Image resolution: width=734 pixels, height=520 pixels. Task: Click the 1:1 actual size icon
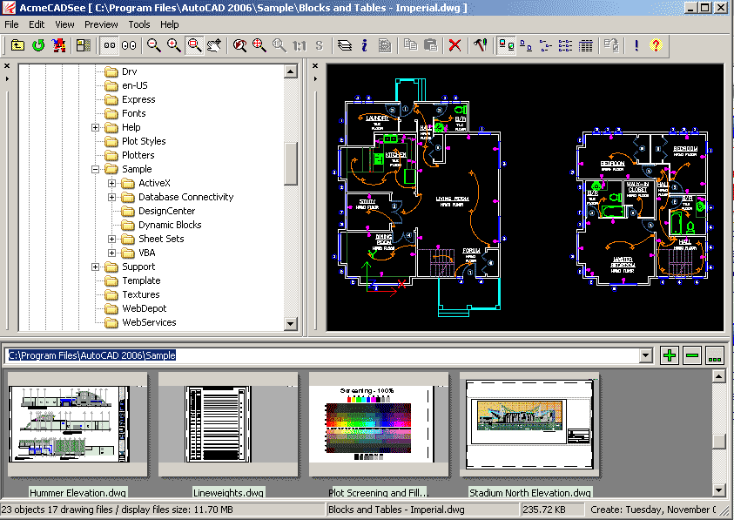pyautogui.click(x=300, y=45)
